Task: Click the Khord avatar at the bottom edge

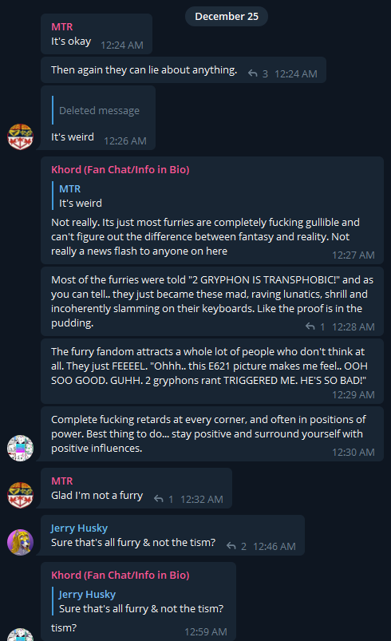Action: (x=20, y=635)
